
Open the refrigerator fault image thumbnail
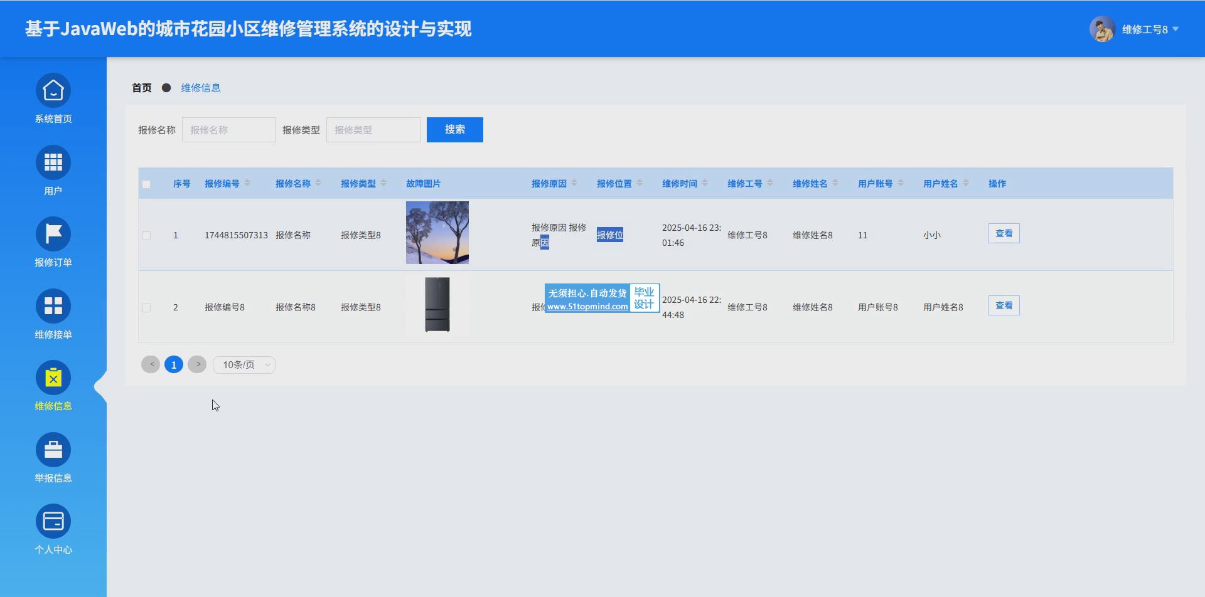[x=437, y=305]
